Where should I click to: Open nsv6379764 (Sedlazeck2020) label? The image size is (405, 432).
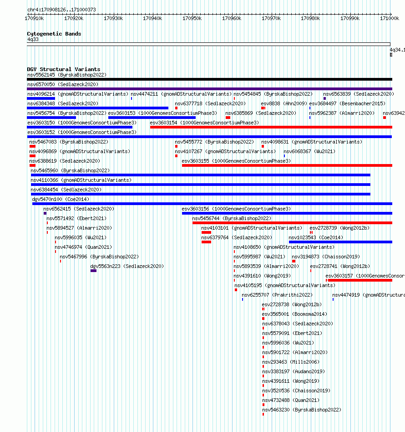point(237,237)
